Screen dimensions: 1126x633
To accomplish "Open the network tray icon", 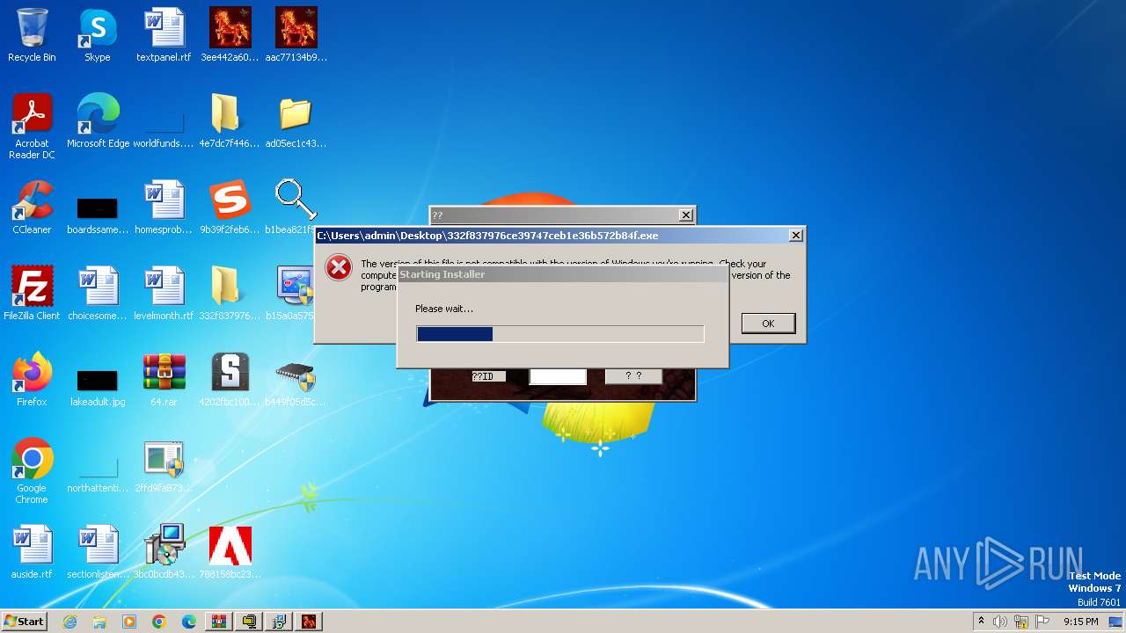I will [1021, 622].
